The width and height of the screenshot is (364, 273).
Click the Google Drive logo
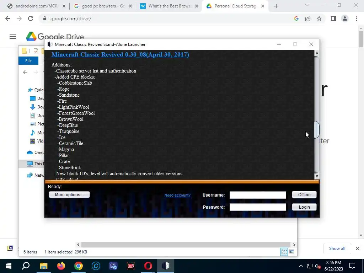tap(55, 36)
